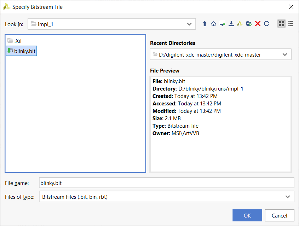Screen dimensions: 299x226
Task: Delete the selected file with red X
Action: click(258, 24)
